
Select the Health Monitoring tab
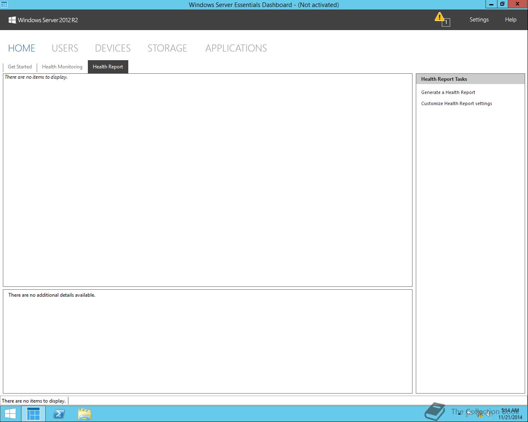pos(62,67)
